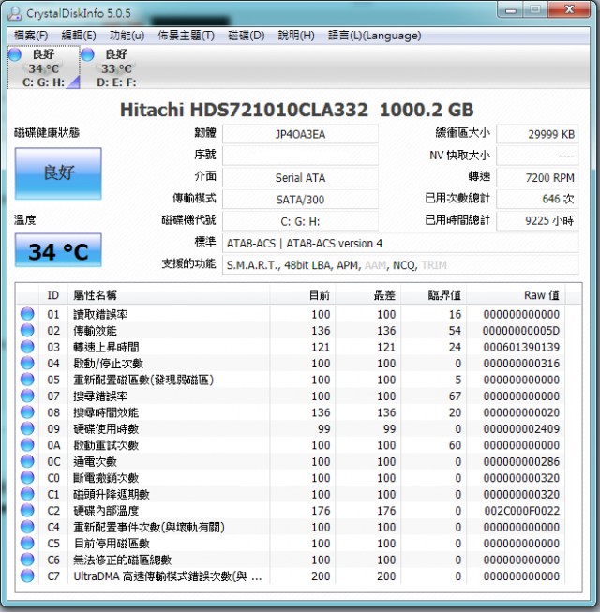Screen dimensions: 600x613
Task: Click blue status icon for attribute C7
Action: (27, 576)
